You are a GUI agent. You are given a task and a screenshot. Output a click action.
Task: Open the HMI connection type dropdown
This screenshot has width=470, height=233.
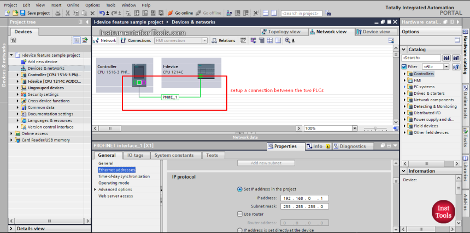click(x=205, y=40)
